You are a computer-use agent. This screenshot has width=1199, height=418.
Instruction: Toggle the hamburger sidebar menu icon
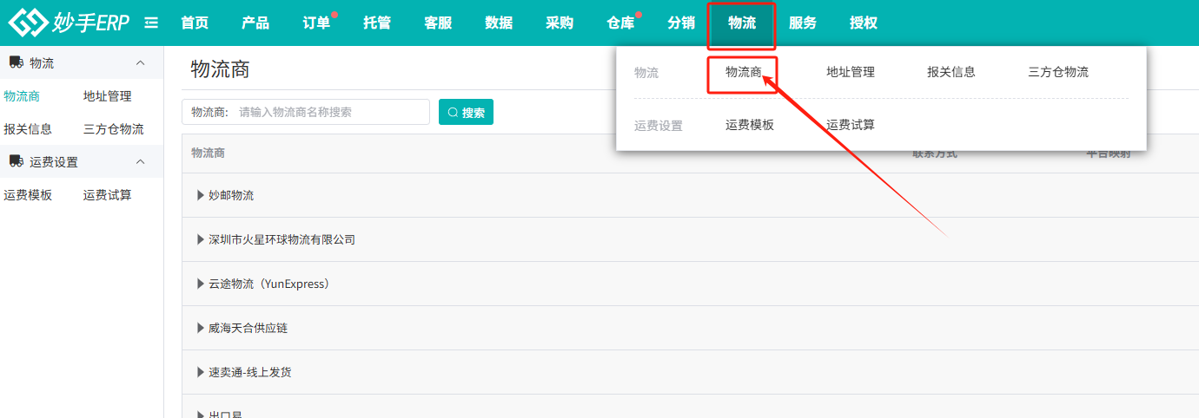[151, 23]
